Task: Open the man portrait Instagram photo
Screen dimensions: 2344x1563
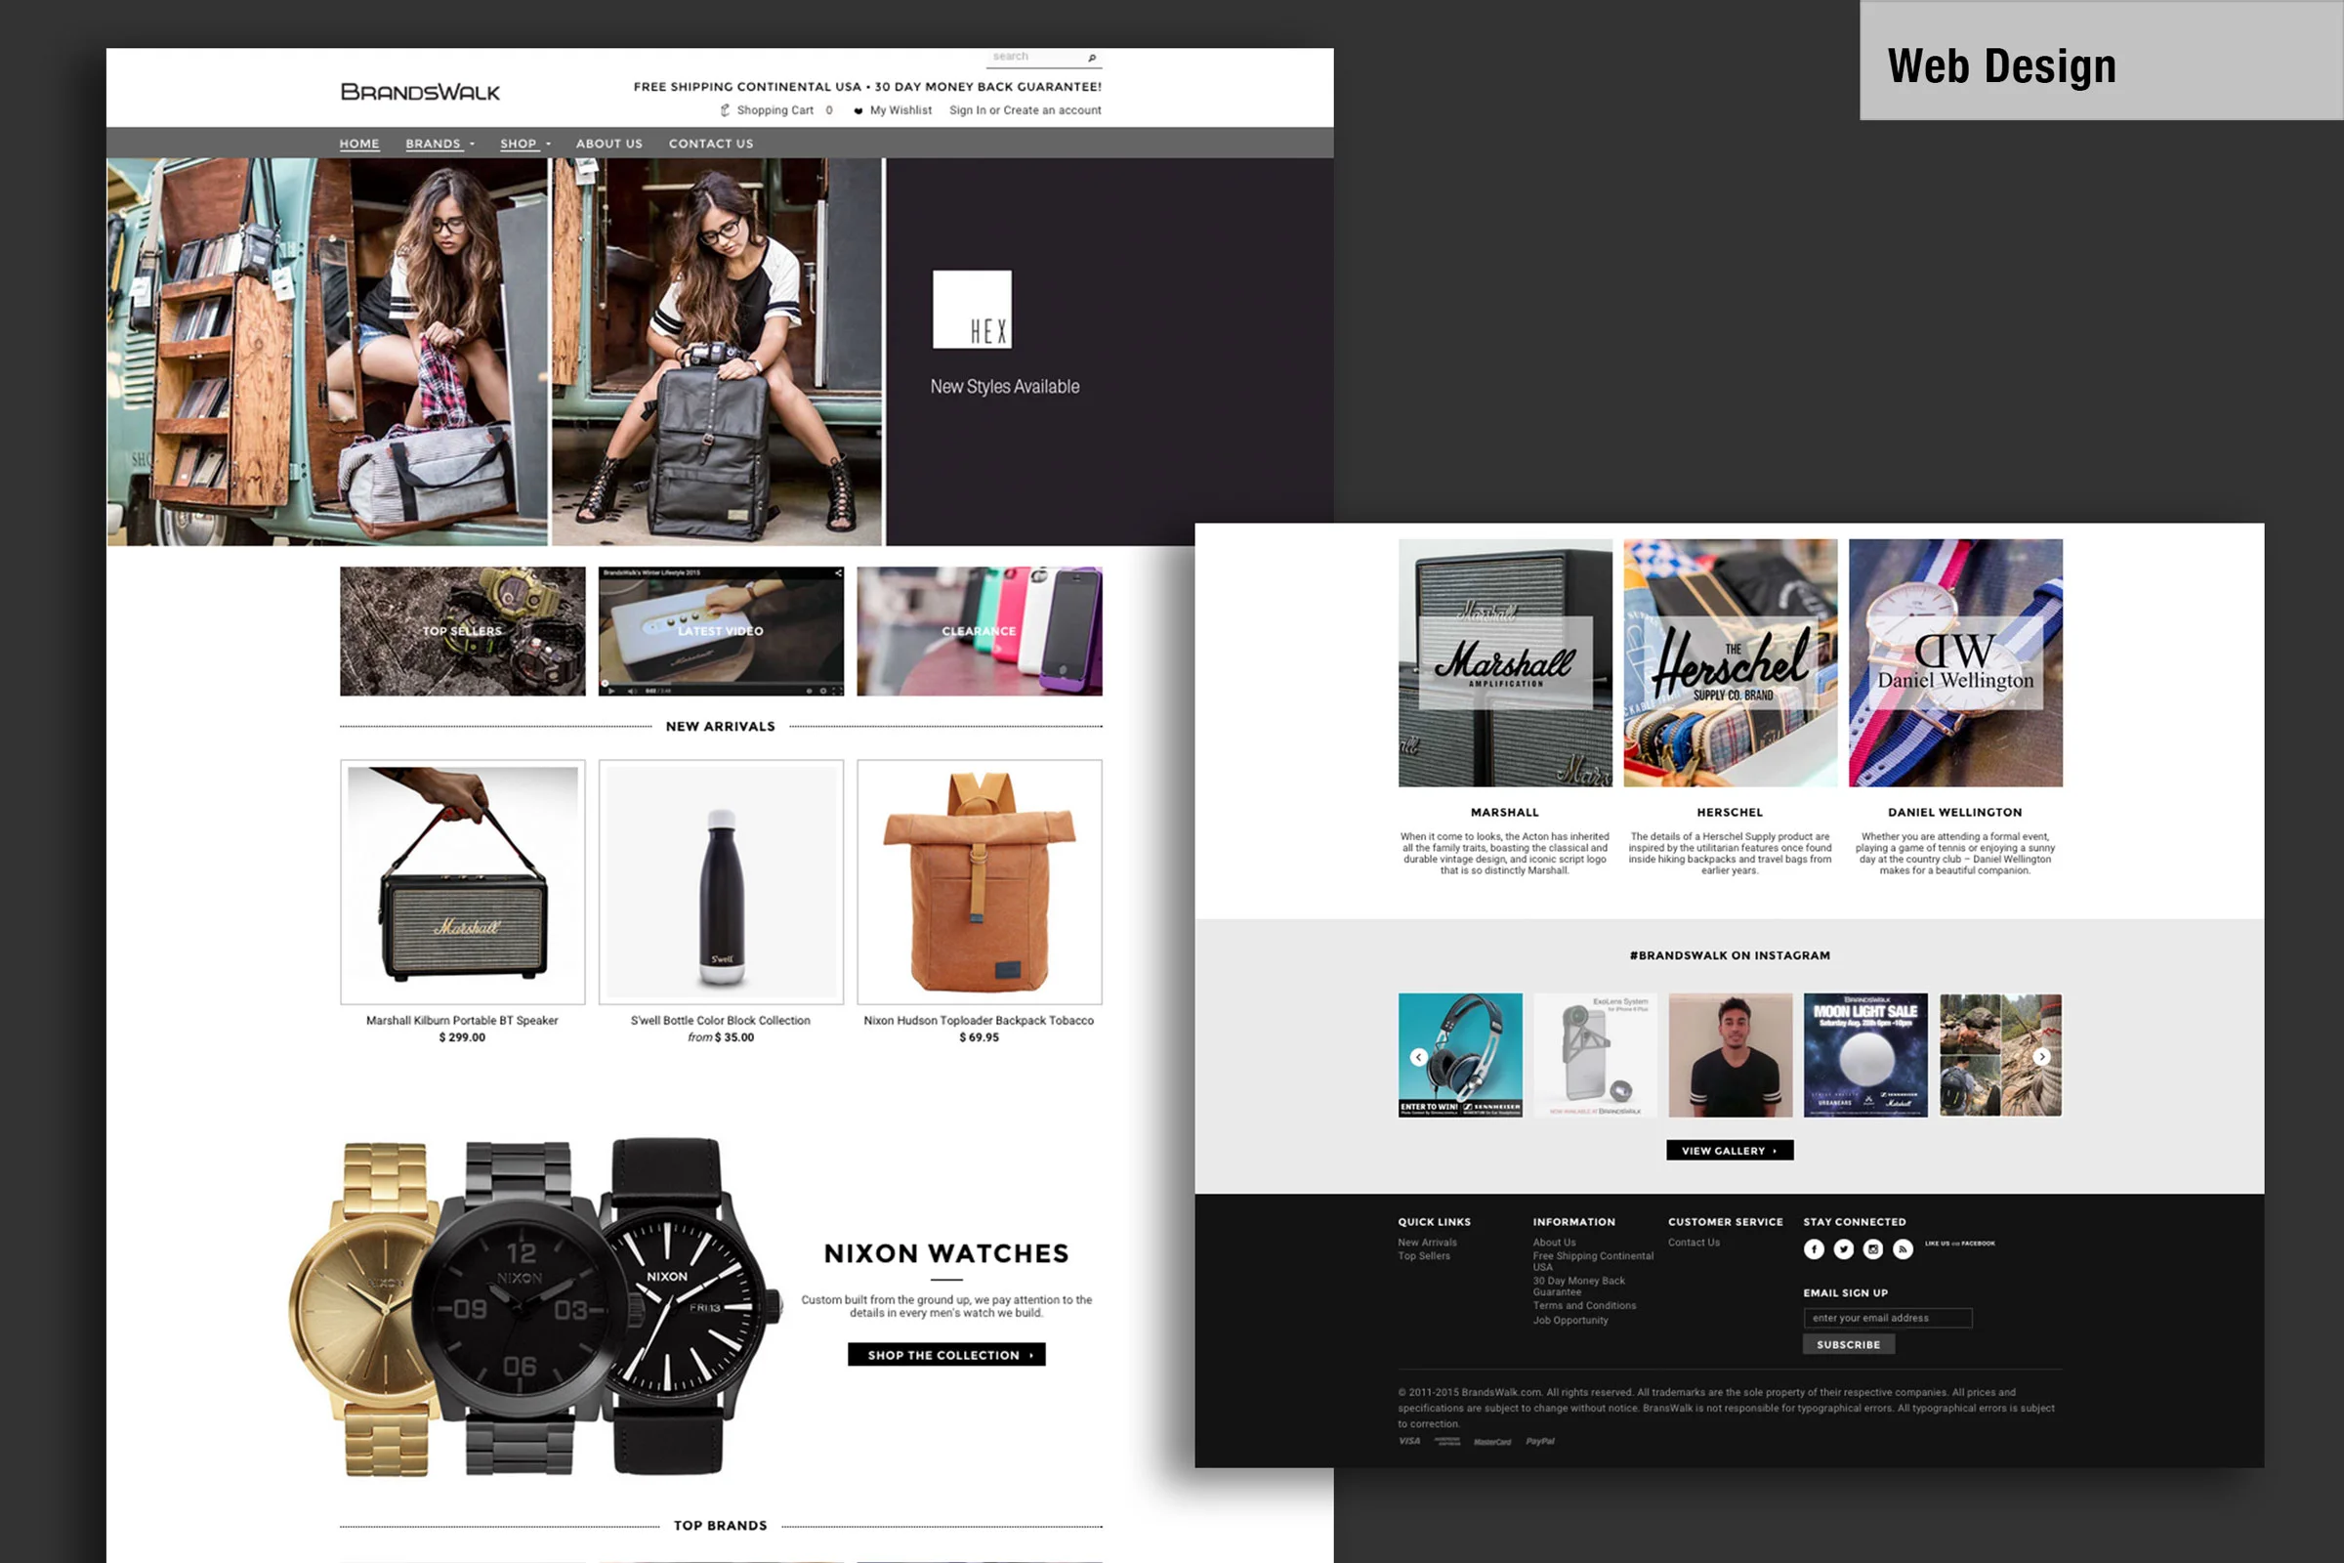Action: coord(1730,1055)
